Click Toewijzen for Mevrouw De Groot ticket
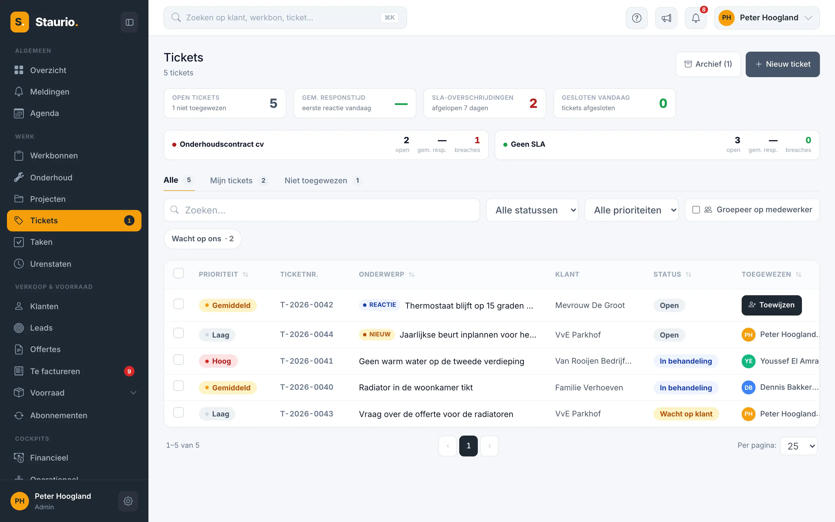835x522 pixels. (772, 305)
